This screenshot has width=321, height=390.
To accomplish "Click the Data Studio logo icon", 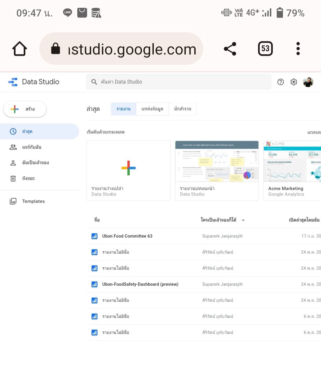I will pos(13,82).
